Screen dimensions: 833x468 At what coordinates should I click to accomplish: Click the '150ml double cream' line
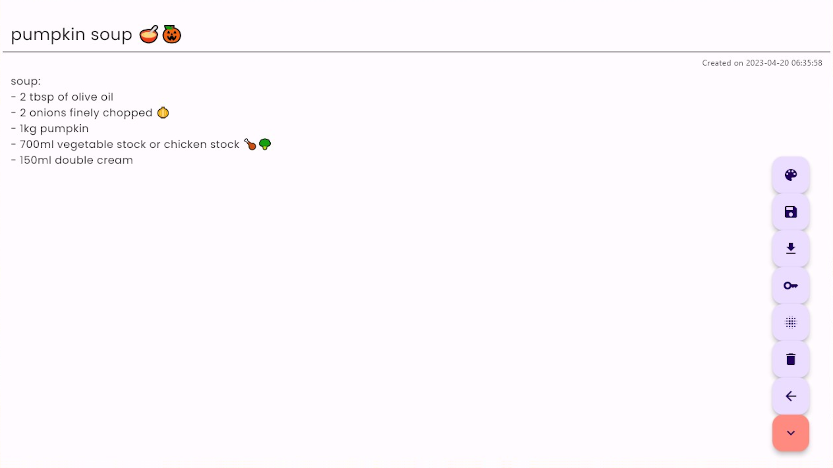point(72,160)
